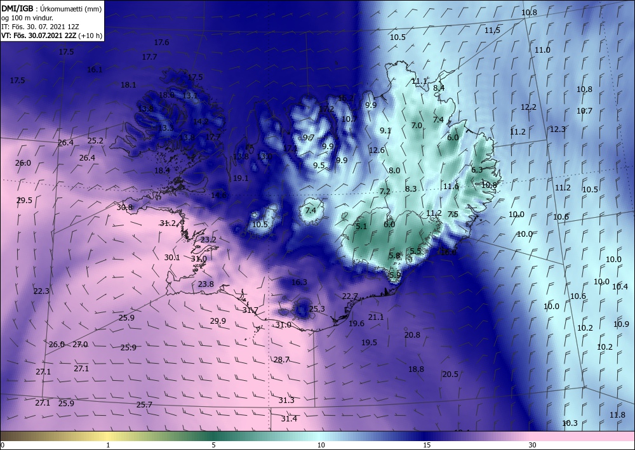Click the map value 11.6
635x450 pixels.
click(451, 186)
